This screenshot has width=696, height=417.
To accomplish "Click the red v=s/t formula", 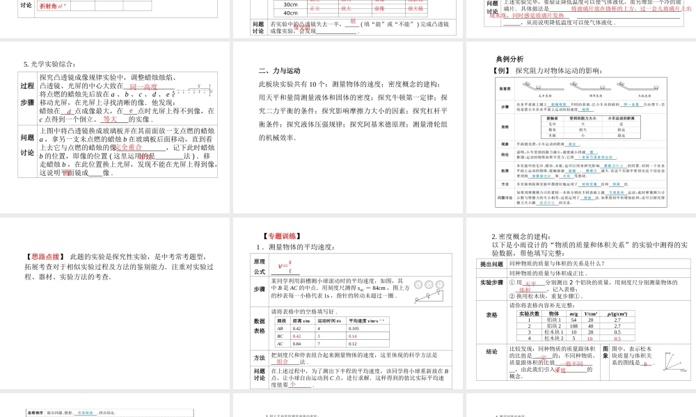I will click(285, 267).
